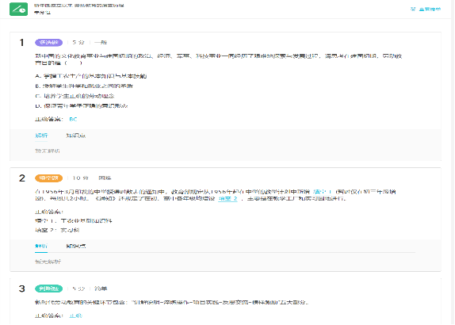Select option A of question 1

tap(91, 76)
